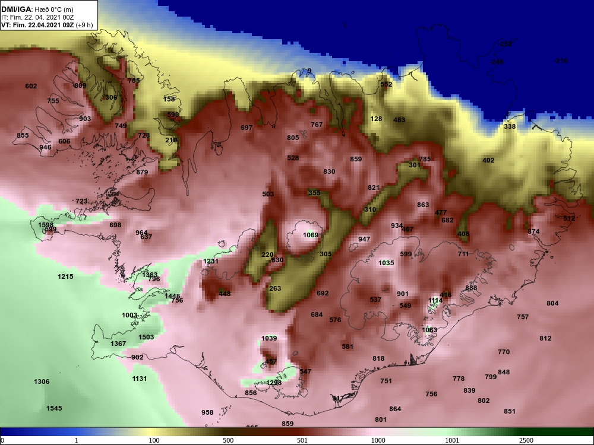Viewport: 594px width, 445px height.
Task: Click the map value 1231
Action: 211,262
